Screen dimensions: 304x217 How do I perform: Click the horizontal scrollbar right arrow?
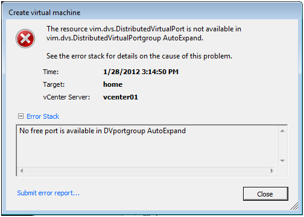pyautogui.click(x=272, y=171)
